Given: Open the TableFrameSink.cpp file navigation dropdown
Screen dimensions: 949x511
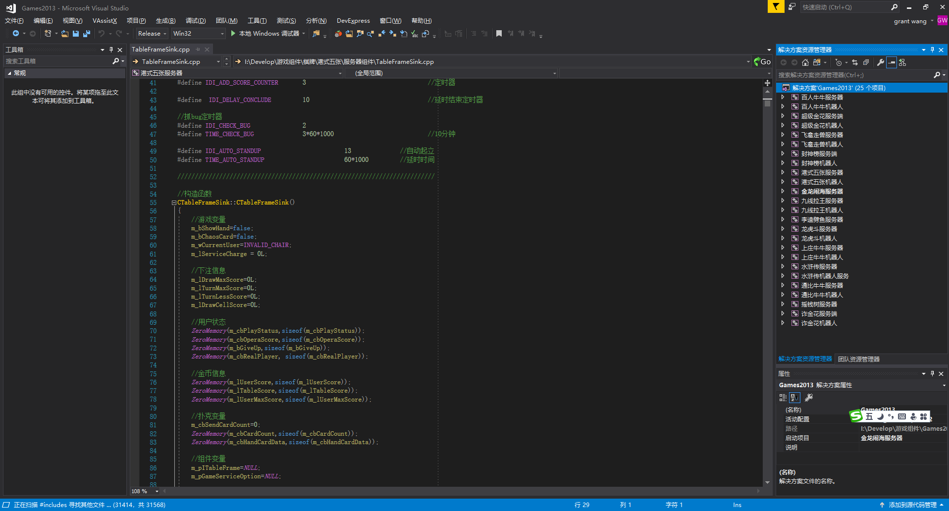Looking at the screenshot, I should (x=218, y=61).
